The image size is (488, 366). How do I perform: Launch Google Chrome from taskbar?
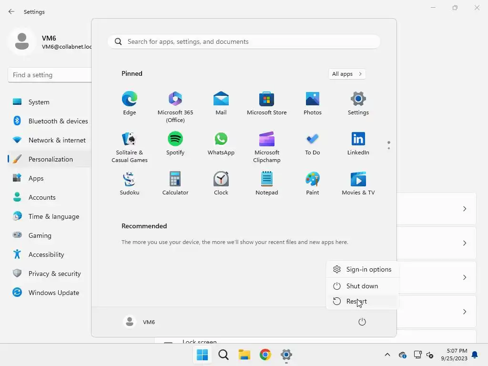click(x=265, y=355)
